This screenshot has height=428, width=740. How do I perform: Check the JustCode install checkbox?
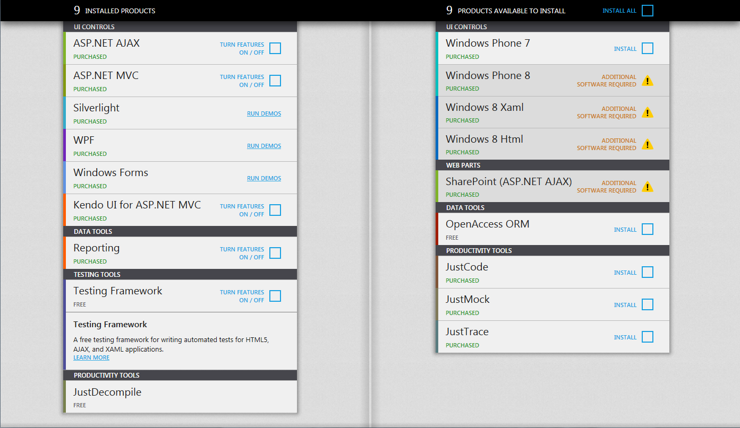[x=648, y=272]
